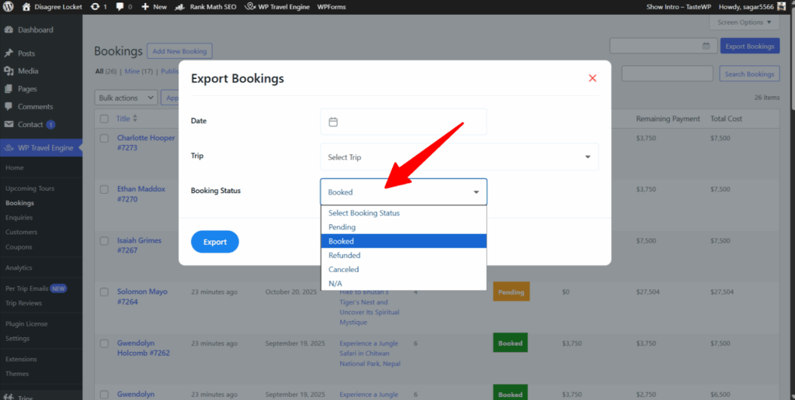
Task: Click the home icon beside Disagree Locket
Action: tap(26, 6)
